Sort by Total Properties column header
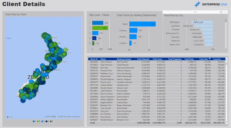This screenshot has height=128, width=231. pyautogui.click(x=175, y=59)
